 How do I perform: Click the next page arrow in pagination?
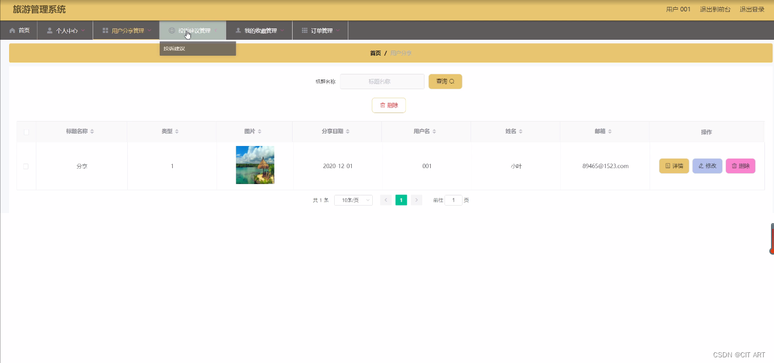click(x=416, y=200)
